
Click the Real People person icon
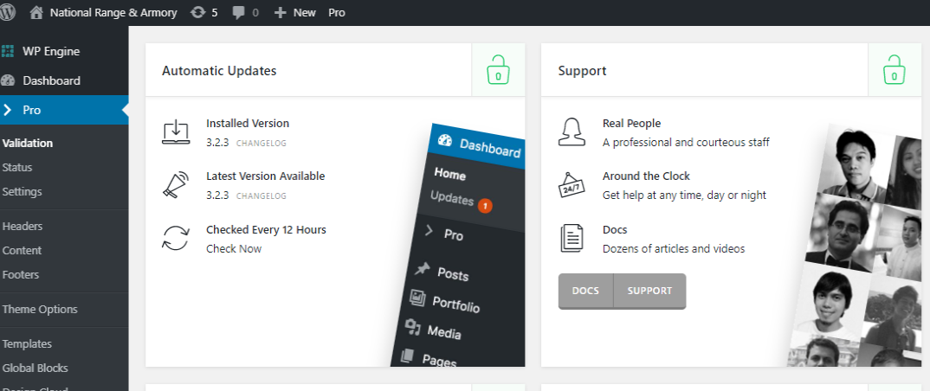(572, 131)
